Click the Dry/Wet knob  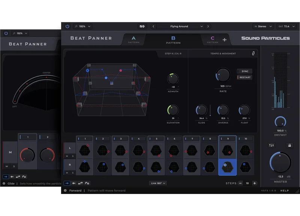[280, 121]
